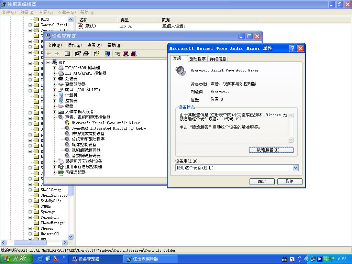Screen dimensions: 352x264
Task: Click warning icon beside Microsoft Kernel Wave Audio Mixer
Action: pyautogui.click(x=67, y=123)
